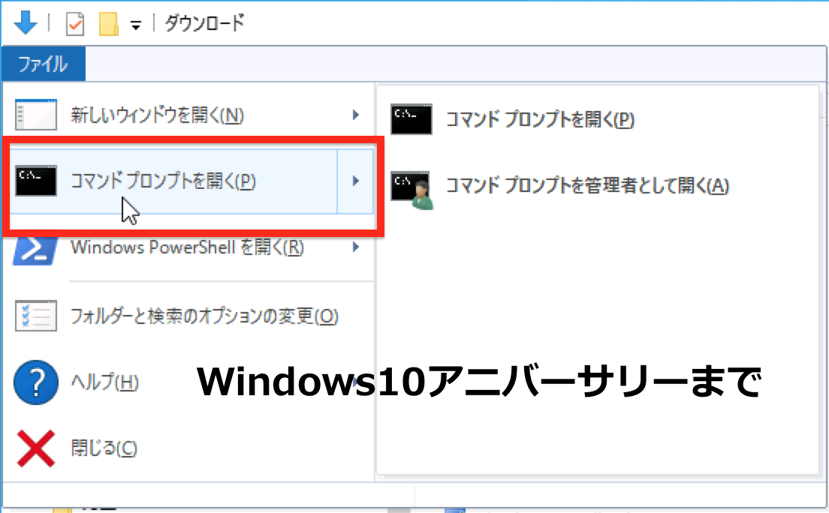Open the ファイル tab
Viewport: 829px width, 513px height.
click(x=44, y=64)
